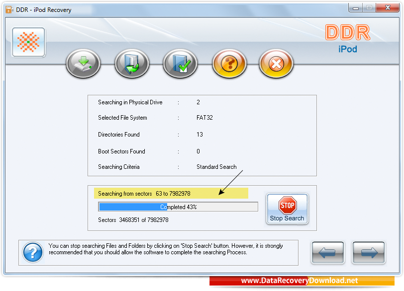Click the 'Searching Criteria' label

point(119,167)
